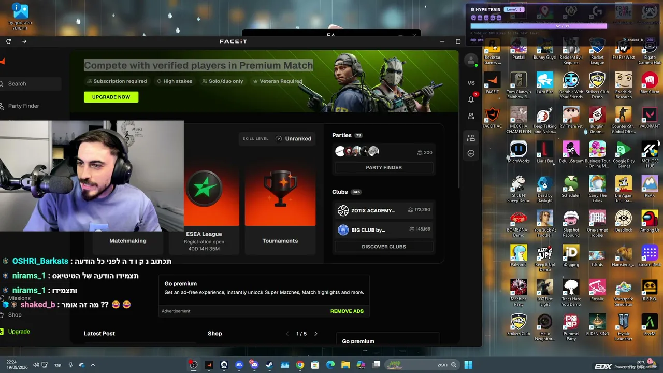Click the FACEIT Search field
The width and height of the screenshot is (663, 373).
[31, 83]
